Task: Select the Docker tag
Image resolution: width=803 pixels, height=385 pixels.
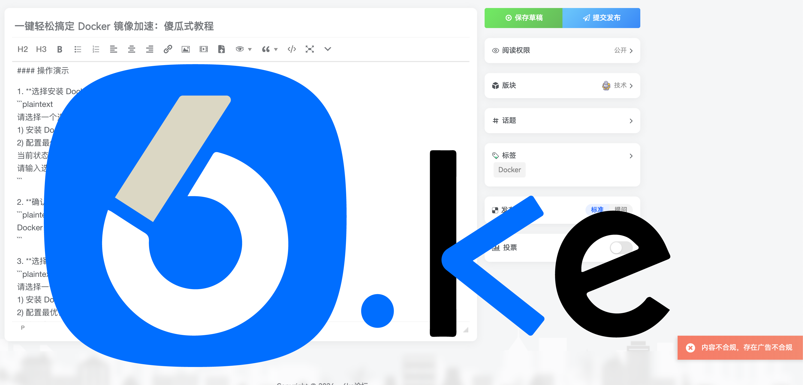Action: click(x=509, y=169)
